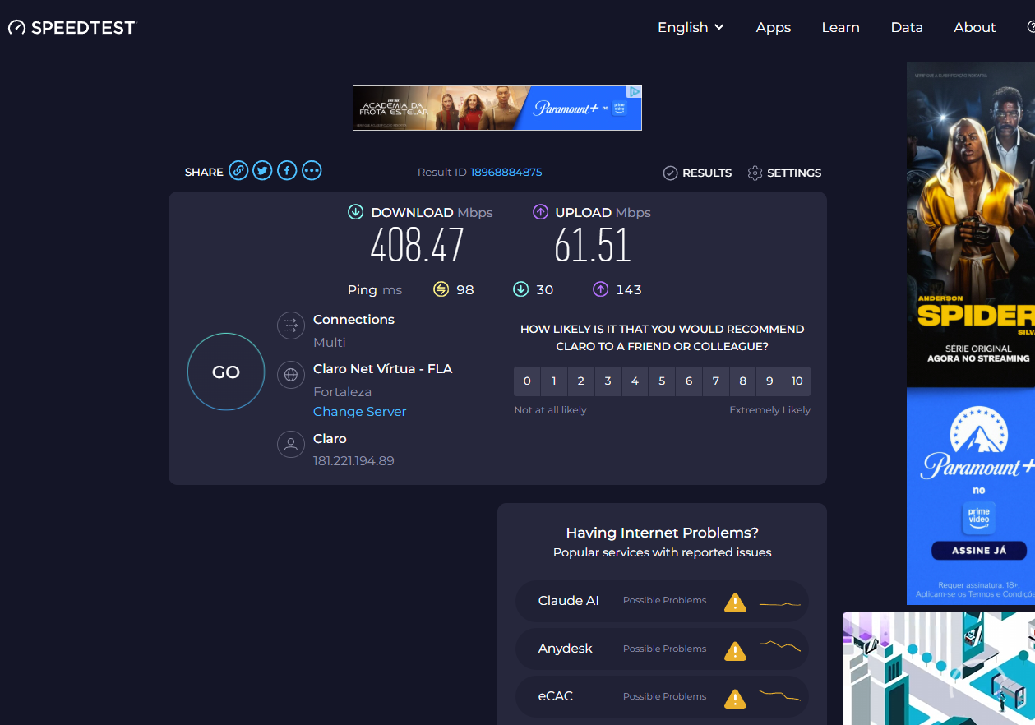Open more share options via ellipsis icon

pos(312,170)
